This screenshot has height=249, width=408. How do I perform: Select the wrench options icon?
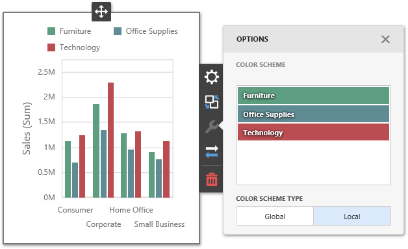click(212, 127)
